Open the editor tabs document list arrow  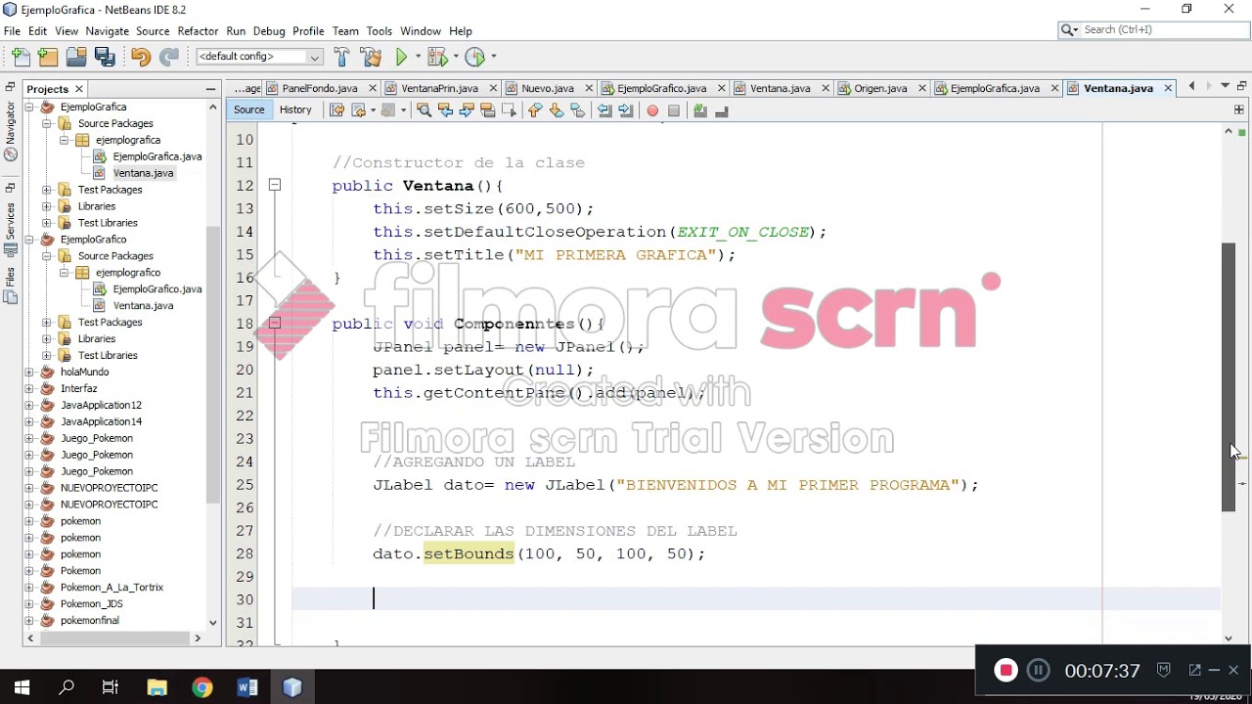point(1226,87)
